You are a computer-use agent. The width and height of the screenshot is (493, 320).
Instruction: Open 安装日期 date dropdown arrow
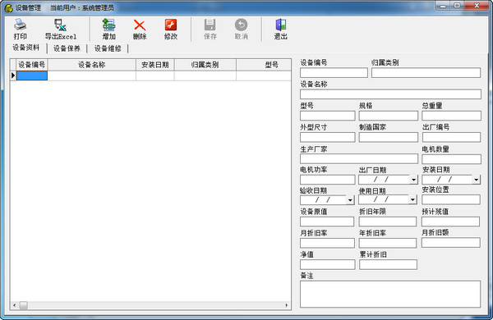tap(476, 180)
